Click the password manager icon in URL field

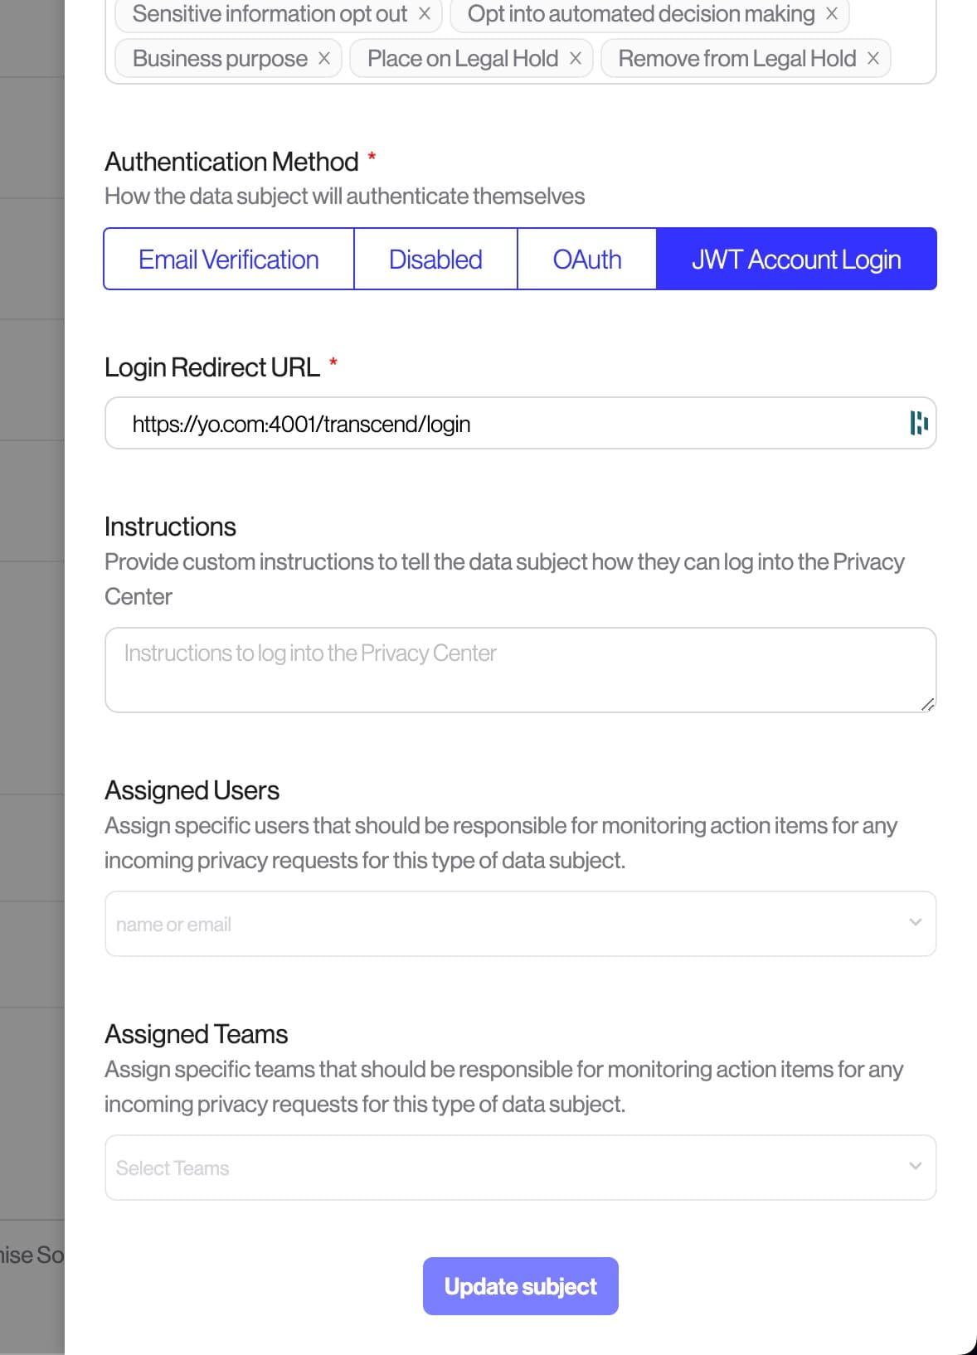tap(918, 423)
